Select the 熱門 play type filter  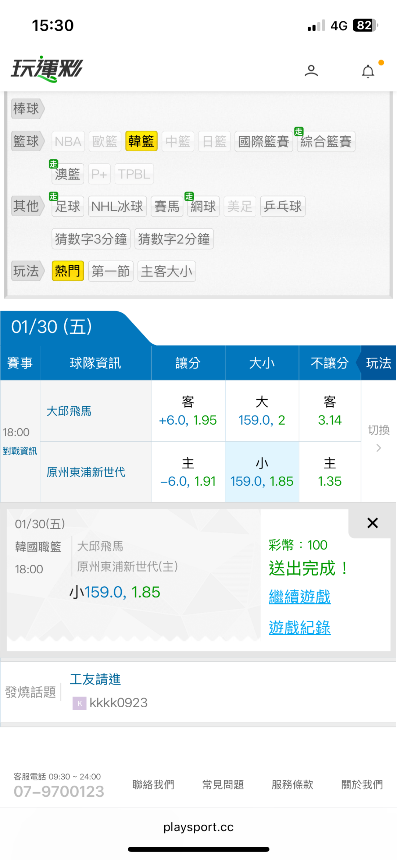(68, 271)
